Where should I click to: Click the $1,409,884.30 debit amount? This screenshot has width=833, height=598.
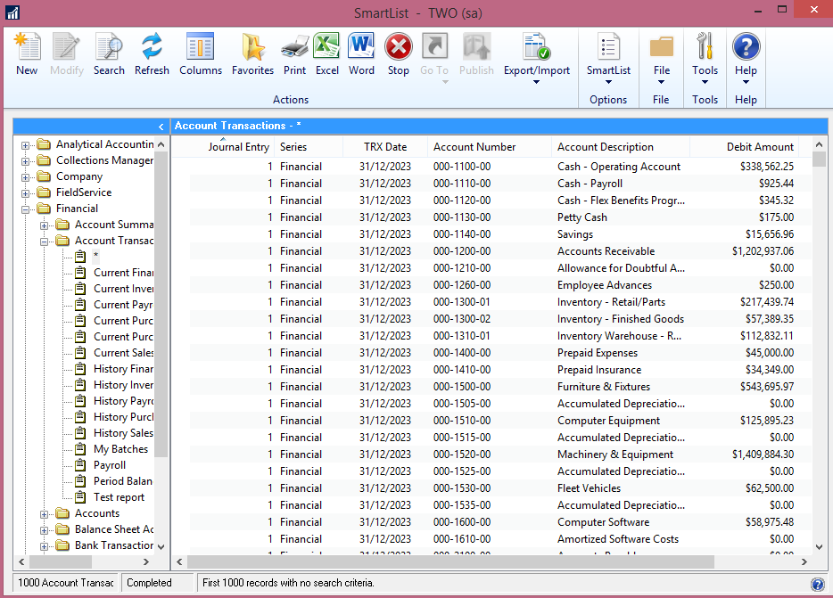(763, 455)
